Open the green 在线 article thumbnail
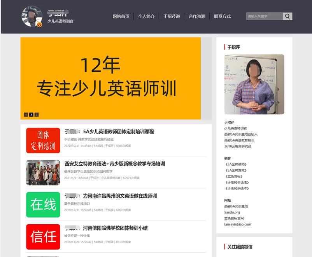Viewport: 312px width, 257px height. (x=43, y=205)
